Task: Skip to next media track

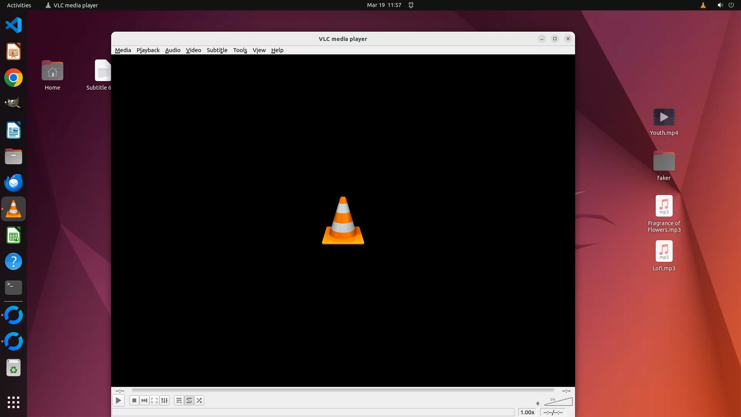Action: pos(144,400)
